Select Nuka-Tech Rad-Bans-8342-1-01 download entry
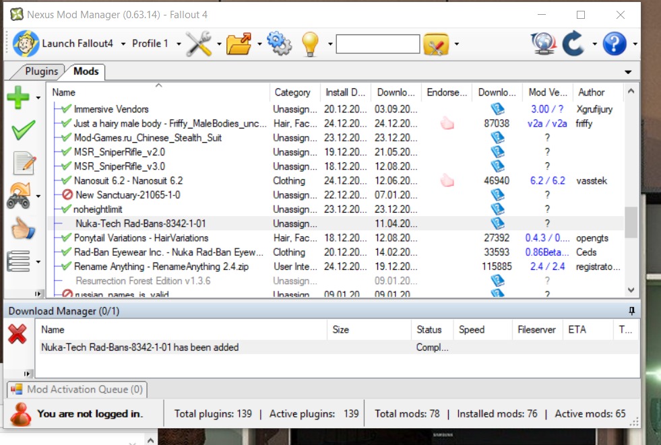This screenshot has height=445, width=661. click(338, 347)
